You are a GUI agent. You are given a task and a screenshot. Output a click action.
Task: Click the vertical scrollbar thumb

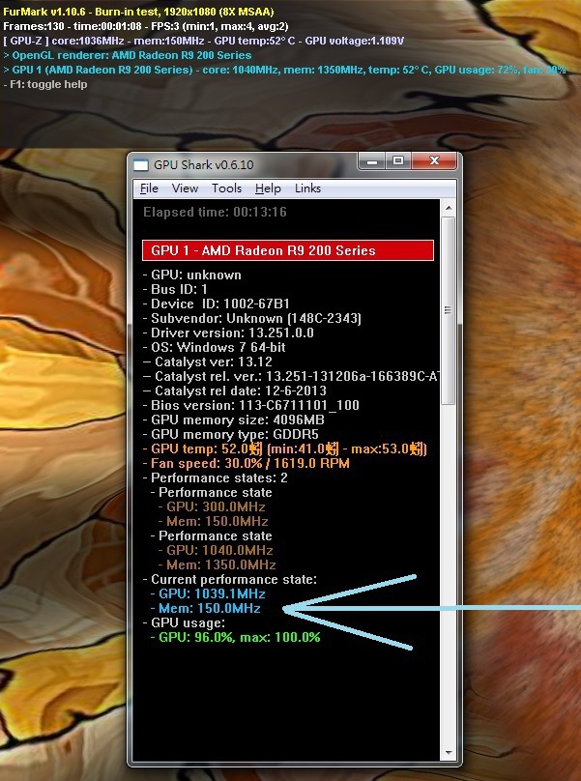tap(449, 311)
